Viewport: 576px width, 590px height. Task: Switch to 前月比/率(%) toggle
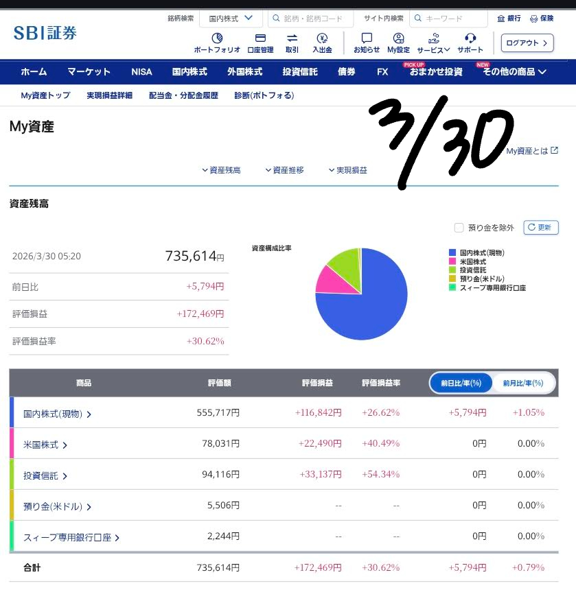pyautogui.click(x=523, y=383)
